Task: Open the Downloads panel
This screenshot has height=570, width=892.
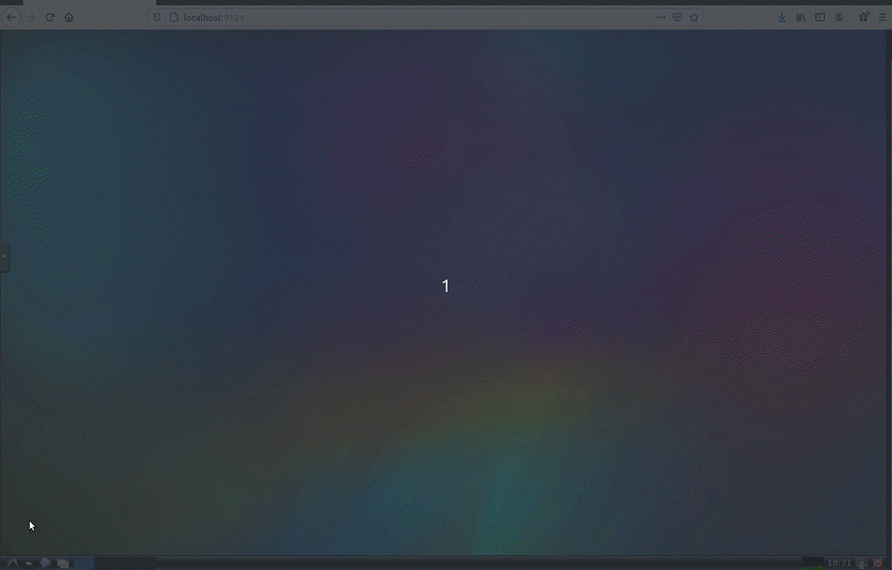Action: 781,17
